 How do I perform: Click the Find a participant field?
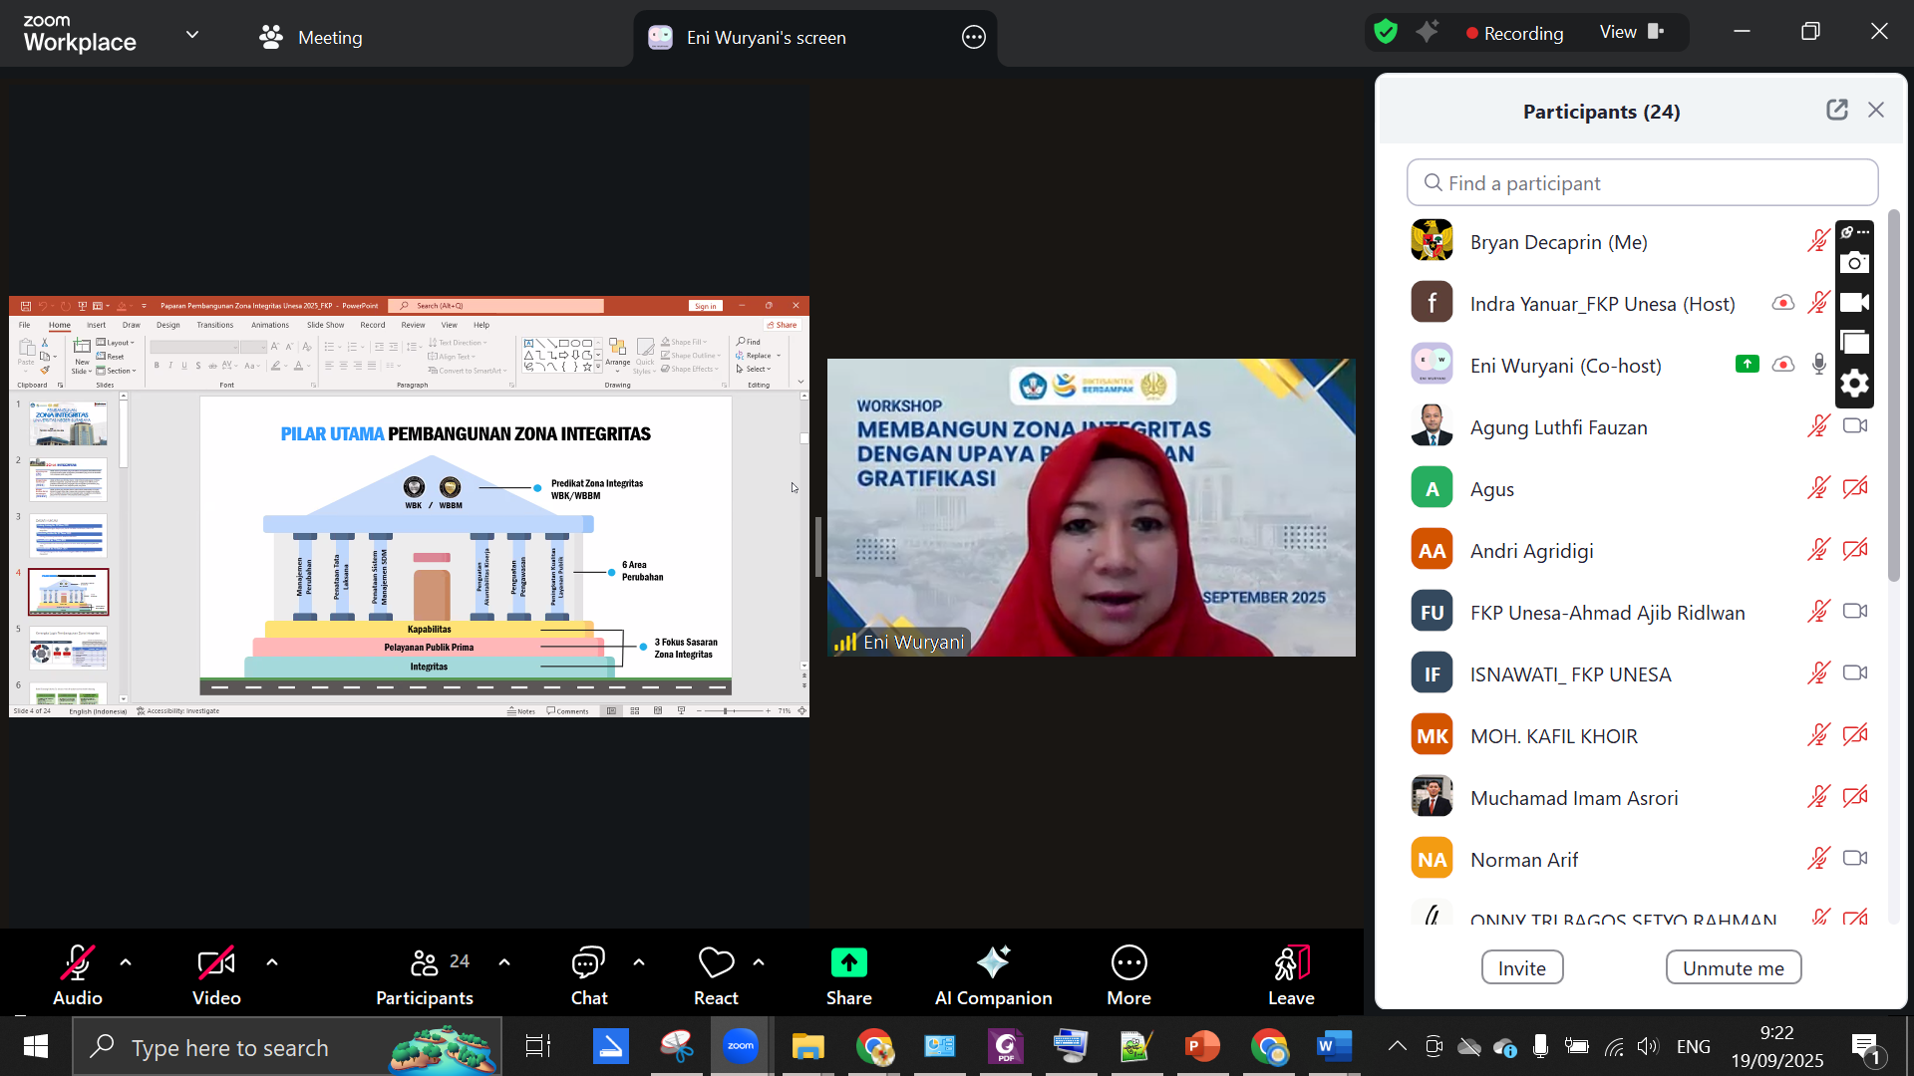[x=1642, y=183]
